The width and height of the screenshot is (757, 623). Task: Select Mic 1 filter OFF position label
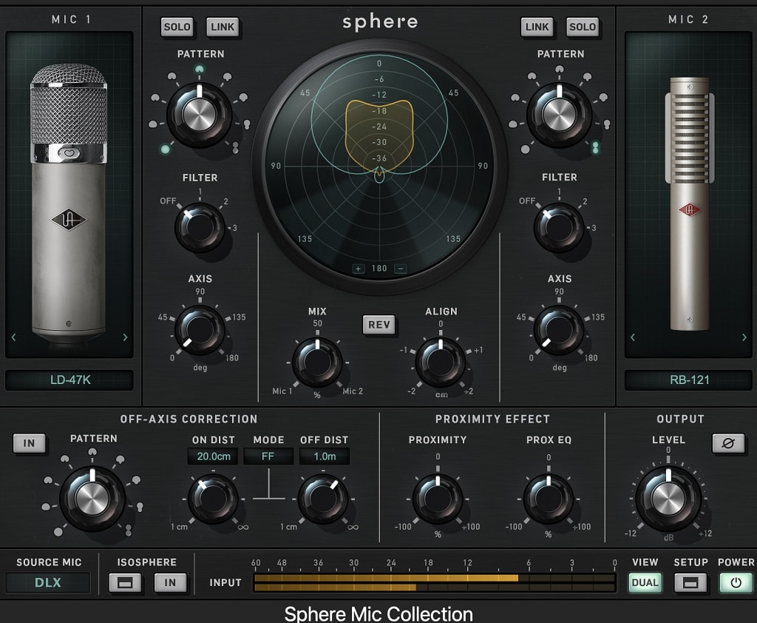click(168, 201)
